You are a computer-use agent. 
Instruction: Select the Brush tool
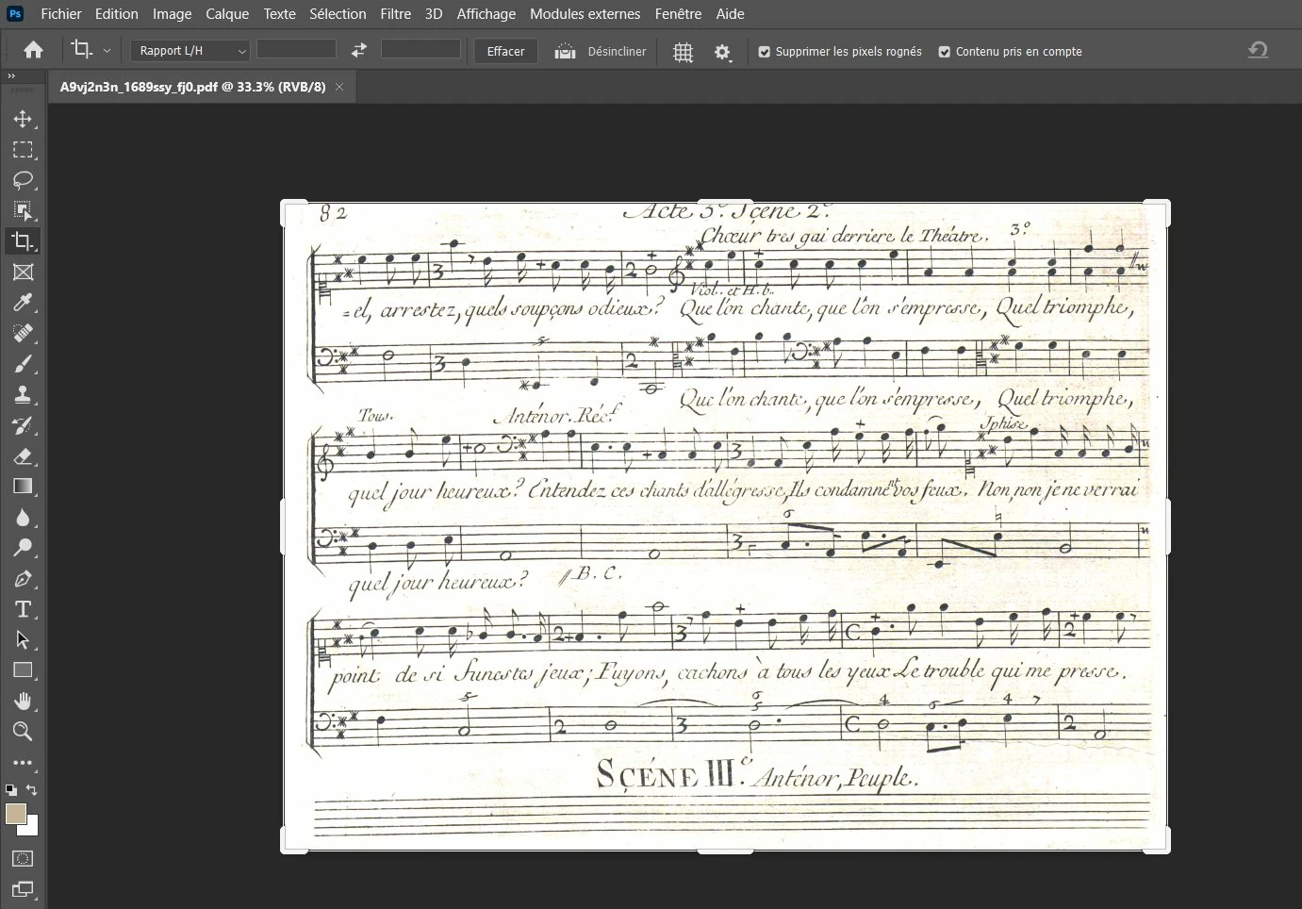click(x=23, y=364)
